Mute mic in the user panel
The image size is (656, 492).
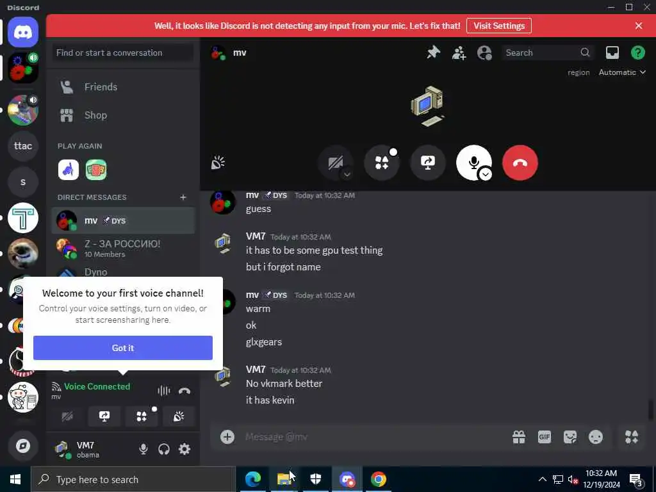[143, 449]
